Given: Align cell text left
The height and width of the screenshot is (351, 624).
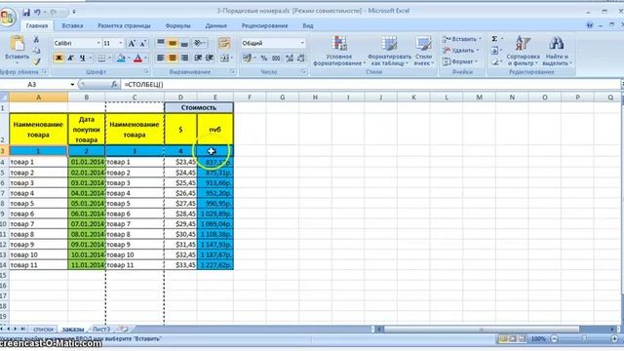Looking at the screenshot, I should [x=161, y=58].
